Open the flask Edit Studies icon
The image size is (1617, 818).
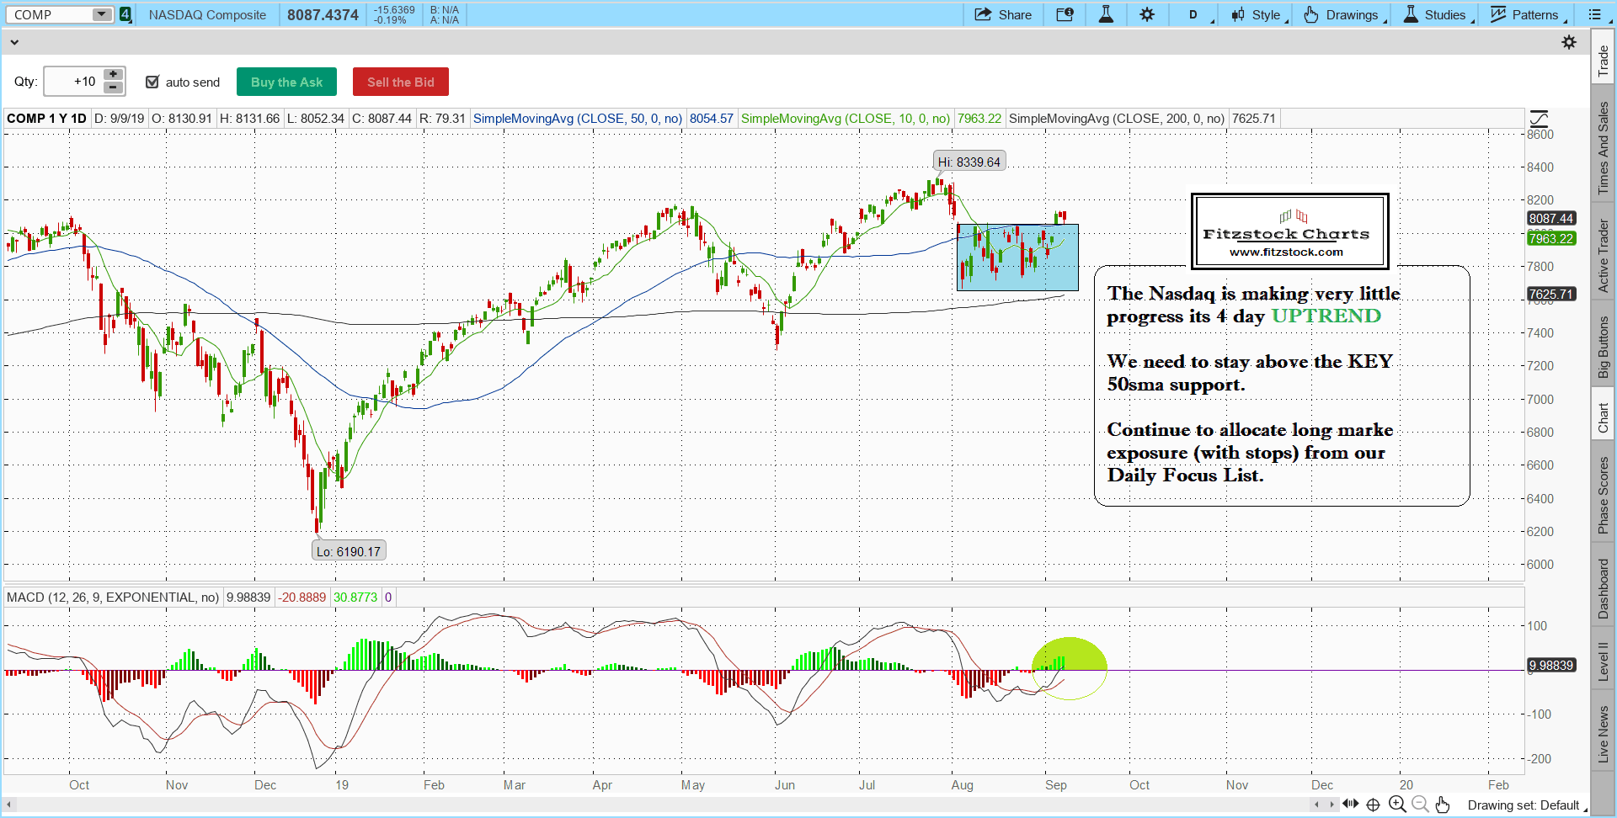coord(1106,14)
